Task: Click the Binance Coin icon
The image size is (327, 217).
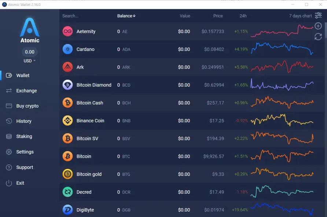Action: (67, 121)
